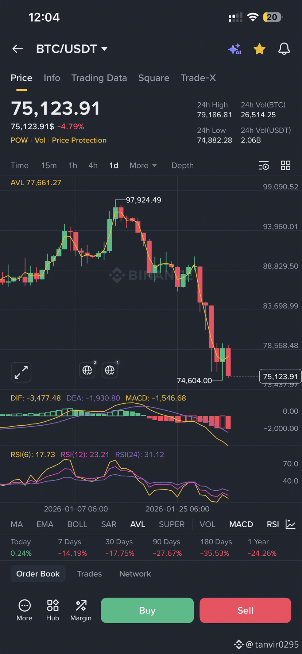Tap the Today 0.24% performance value
This screenshot has height=654, width=302.
(x=21, y=553)
